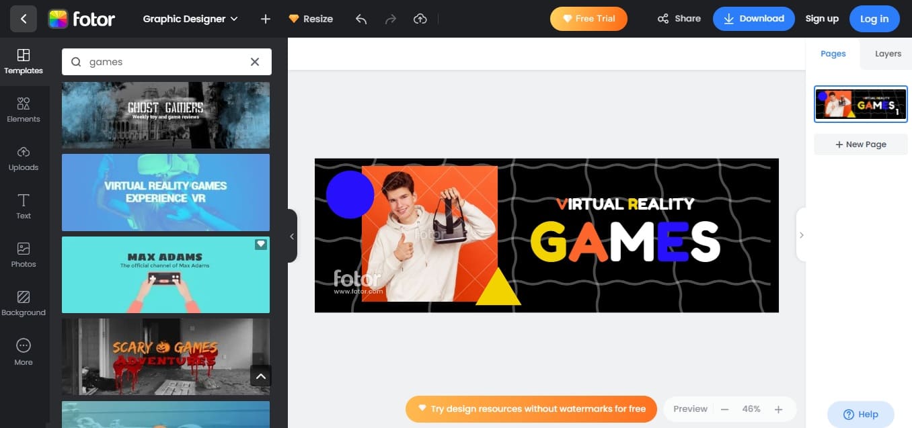
Task: Start the Free Trial
Action: coord(588,19)
